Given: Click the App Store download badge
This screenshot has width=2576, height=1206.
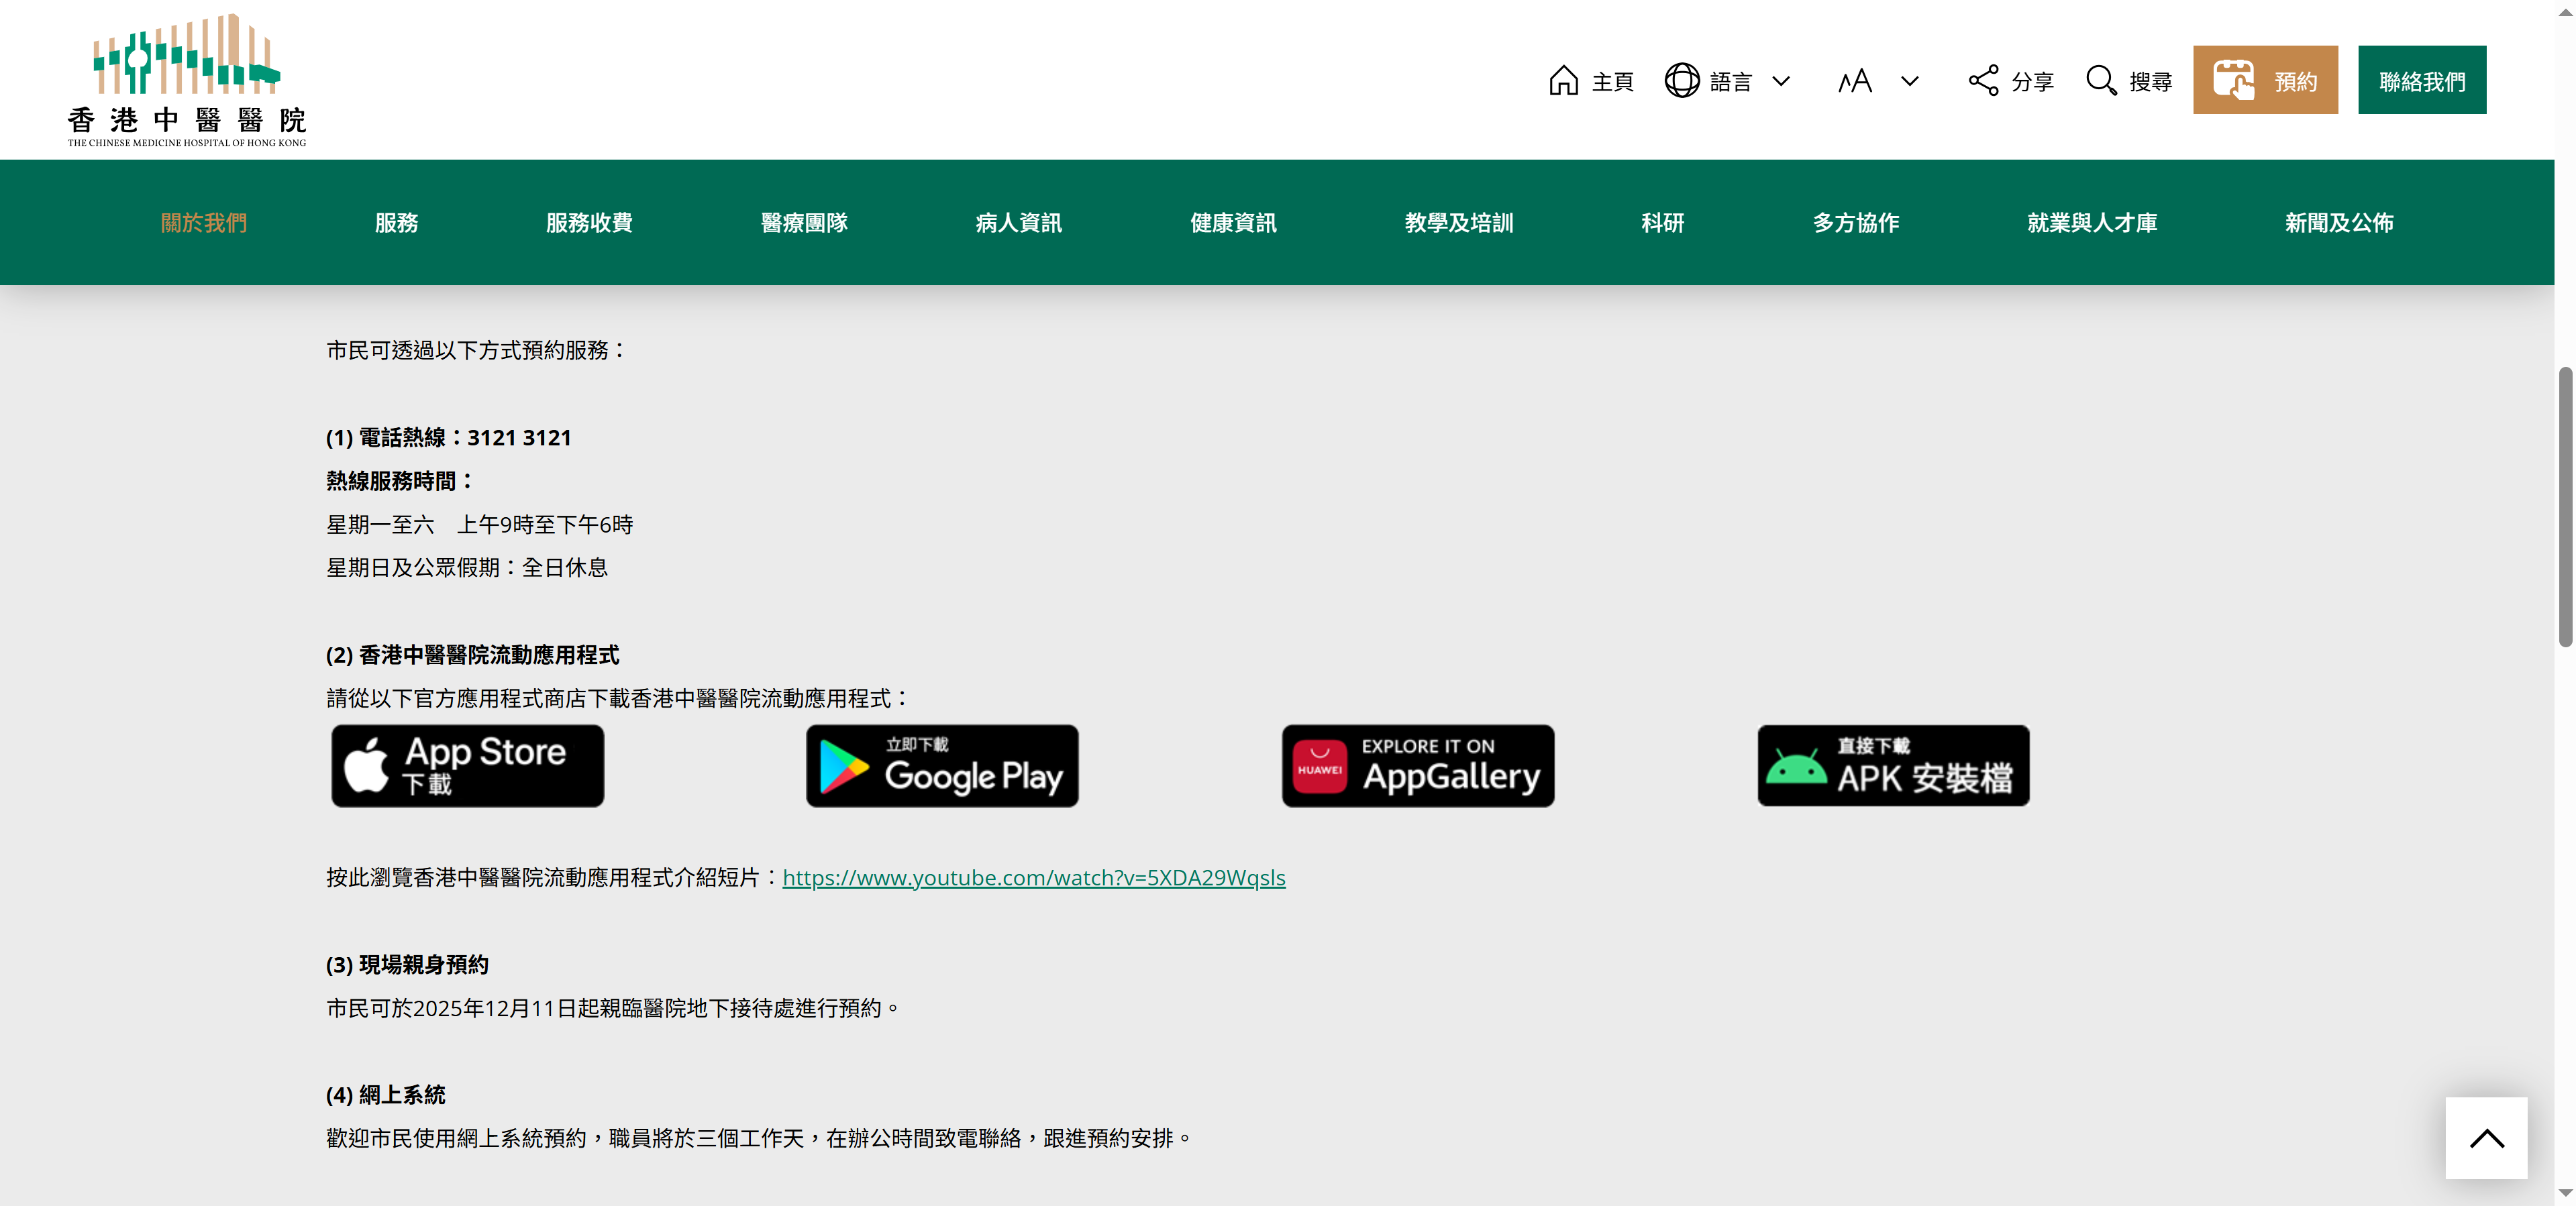Looking at the screenshot, I should pyautogui.click(x=467, y=766).
